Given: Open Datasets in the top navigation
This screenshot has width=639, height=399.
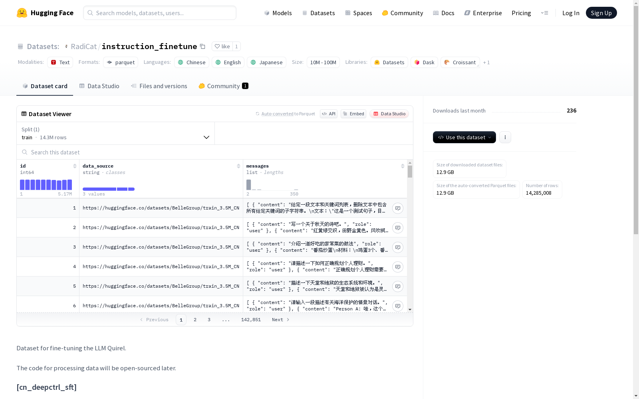Looking at the screenshot, I should pyautogui.click(x=319, y=13).
